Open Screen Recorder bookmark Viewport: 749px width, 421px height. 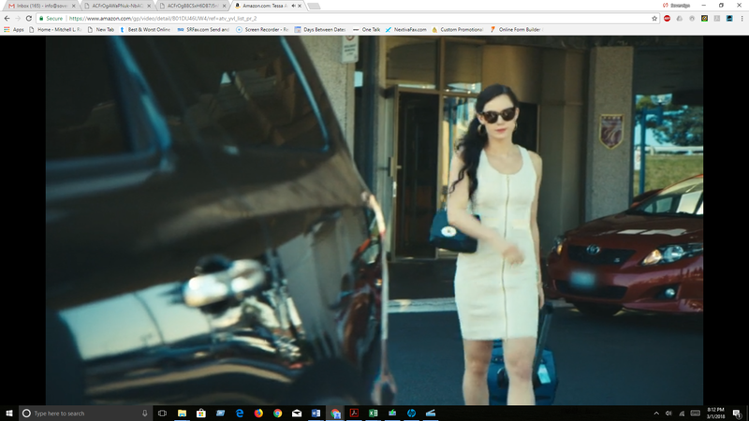pyautogui.click(x=262, y=30)
